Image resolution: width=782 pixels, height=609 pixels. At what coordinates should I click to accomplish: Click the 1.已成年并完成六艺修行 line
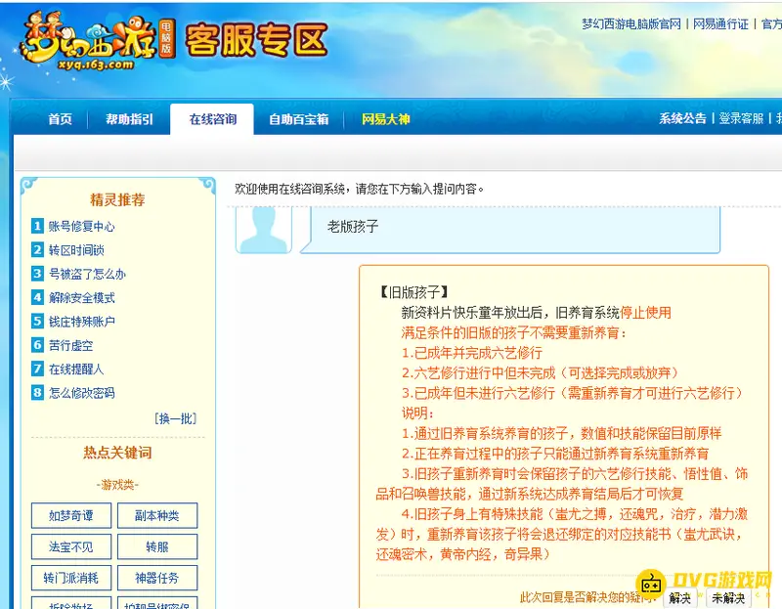tap(472, 353)
